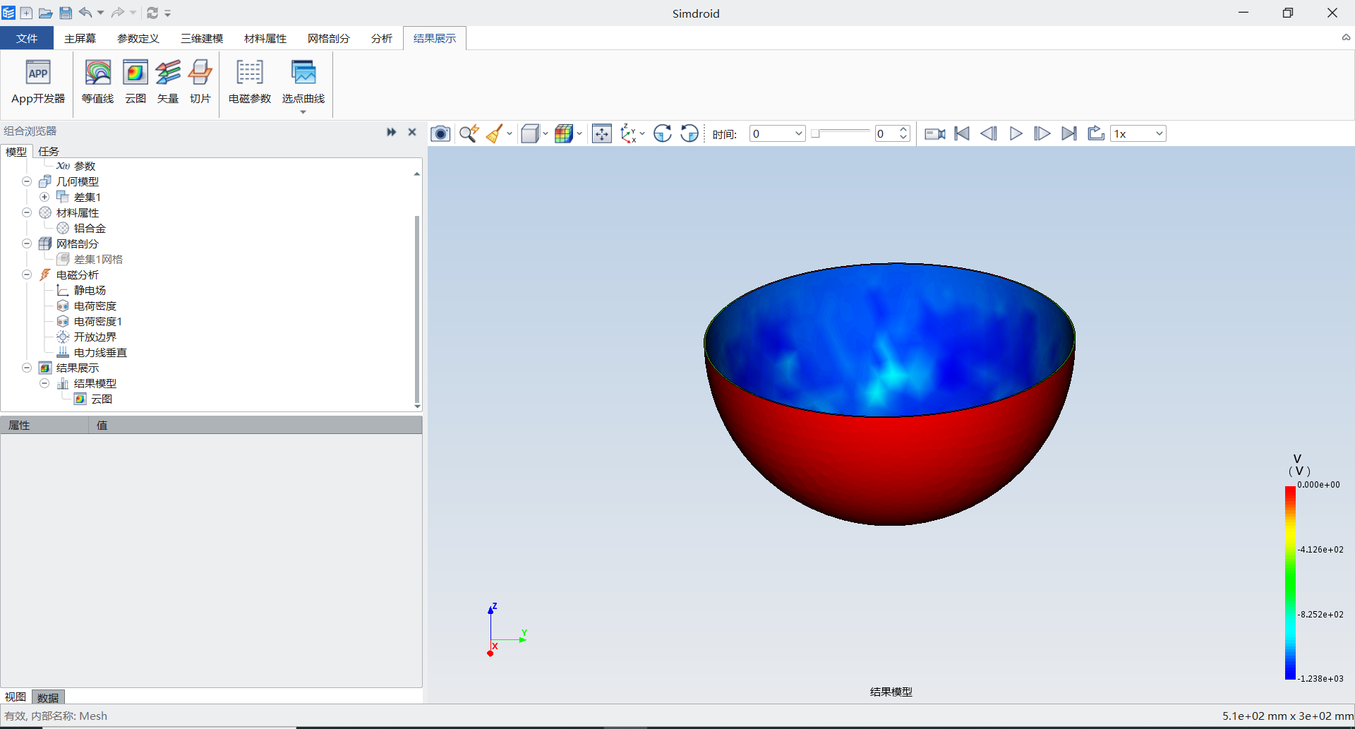Image resolution: width=1355 pixels, height=729 pixels.
Task: Click the save icon in title bar
Action: coord(65,13)
